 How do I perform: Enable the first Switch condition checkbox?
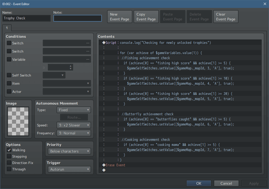point(9,43)
